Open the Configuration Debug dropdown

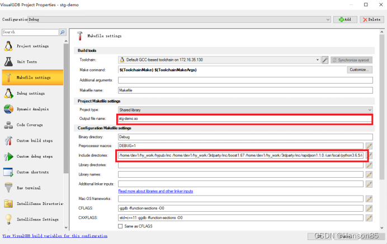coord(179,19)
